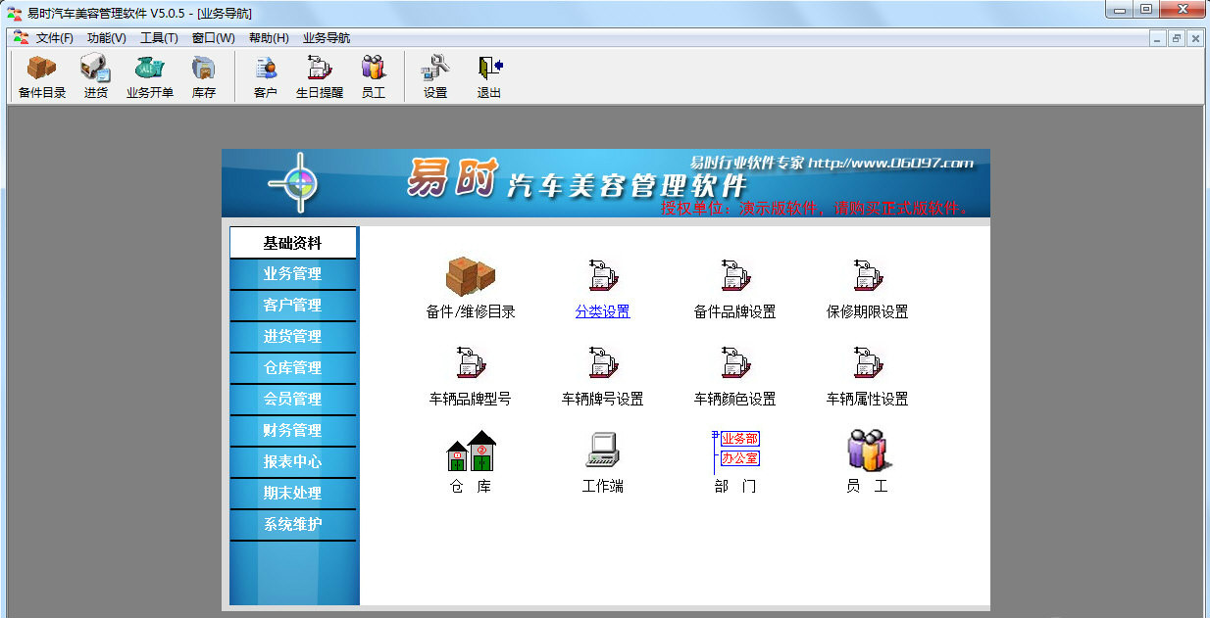The width and height of the screenshot is (1210, 618).
Task: Switch to 报表中心 in the sidebar
Action: (x=293, y=462)
